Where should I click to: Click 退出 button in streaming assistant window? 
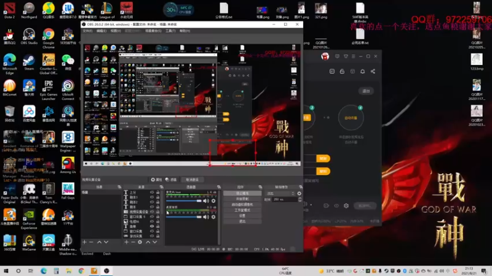[366, 91]
